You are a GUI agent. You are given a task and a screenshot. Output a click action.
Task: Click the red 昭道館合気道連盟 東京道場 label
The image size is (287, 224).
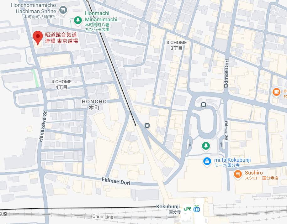point(61,38)
